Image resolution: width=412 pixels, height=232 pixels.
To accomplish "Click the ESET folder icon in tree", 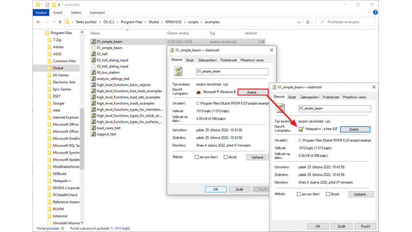I will pos(49,96).
